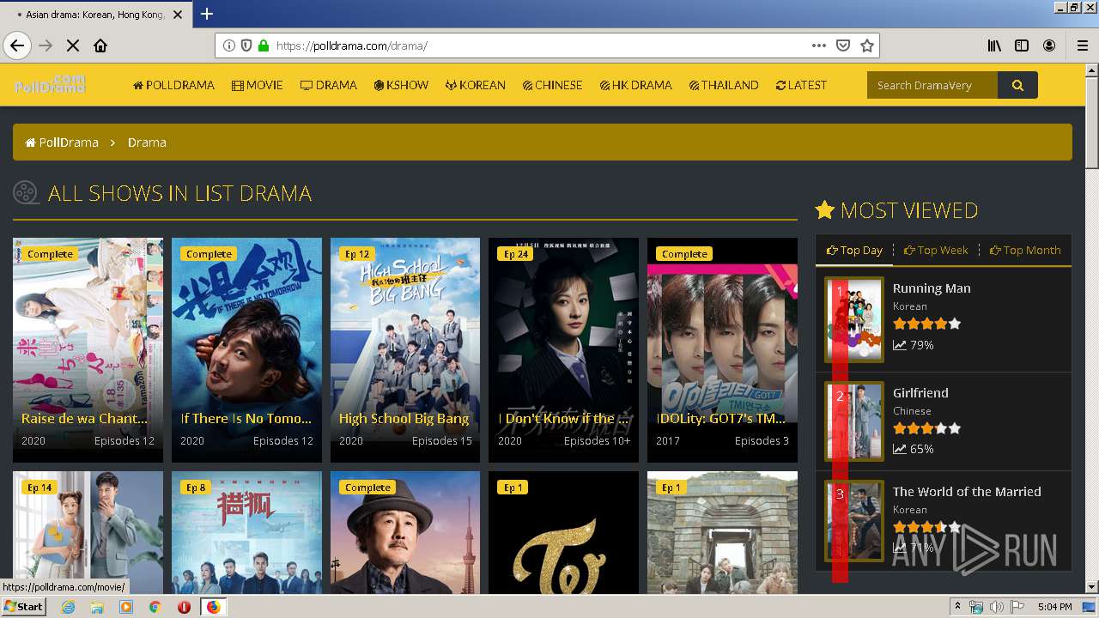1099x618 pixels.
Task: Bookmark this page with star icon
Action: coord(867,45)
